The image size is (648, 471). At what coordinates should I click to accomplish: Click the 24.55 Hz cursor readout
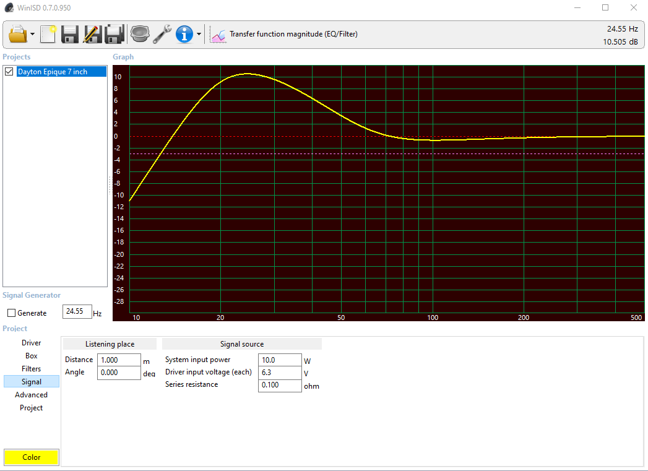click(623, 29)
